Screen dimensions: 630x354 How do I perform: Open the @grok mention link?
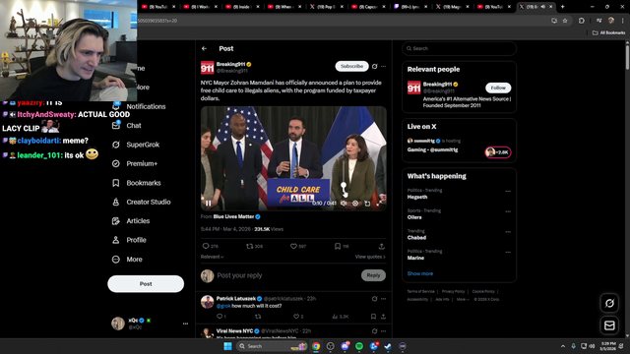click(223, 306)
